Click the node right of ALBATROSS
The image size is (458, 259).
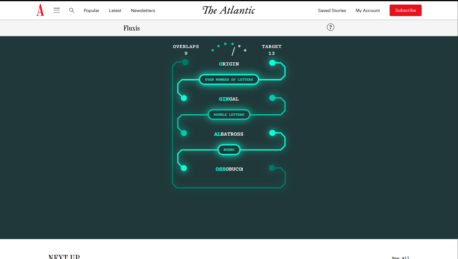(x=272, y=133)
